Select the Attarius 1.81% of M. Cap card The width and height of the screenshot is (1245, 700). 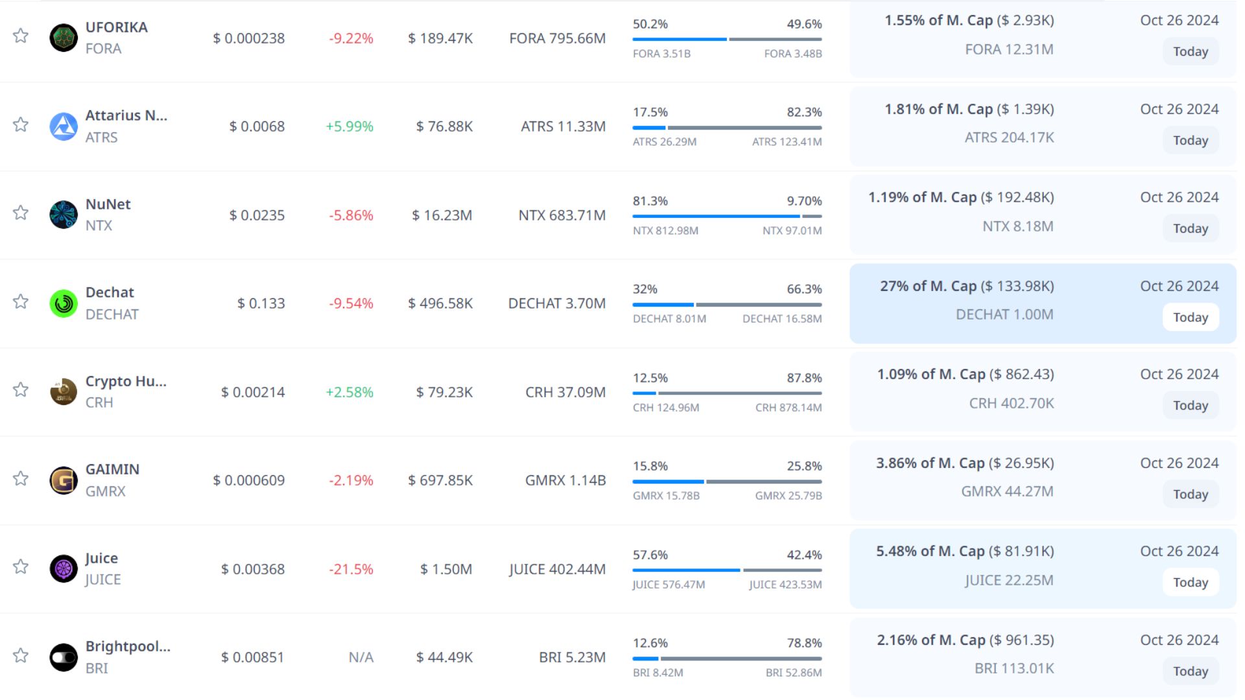click(1043, 126)
